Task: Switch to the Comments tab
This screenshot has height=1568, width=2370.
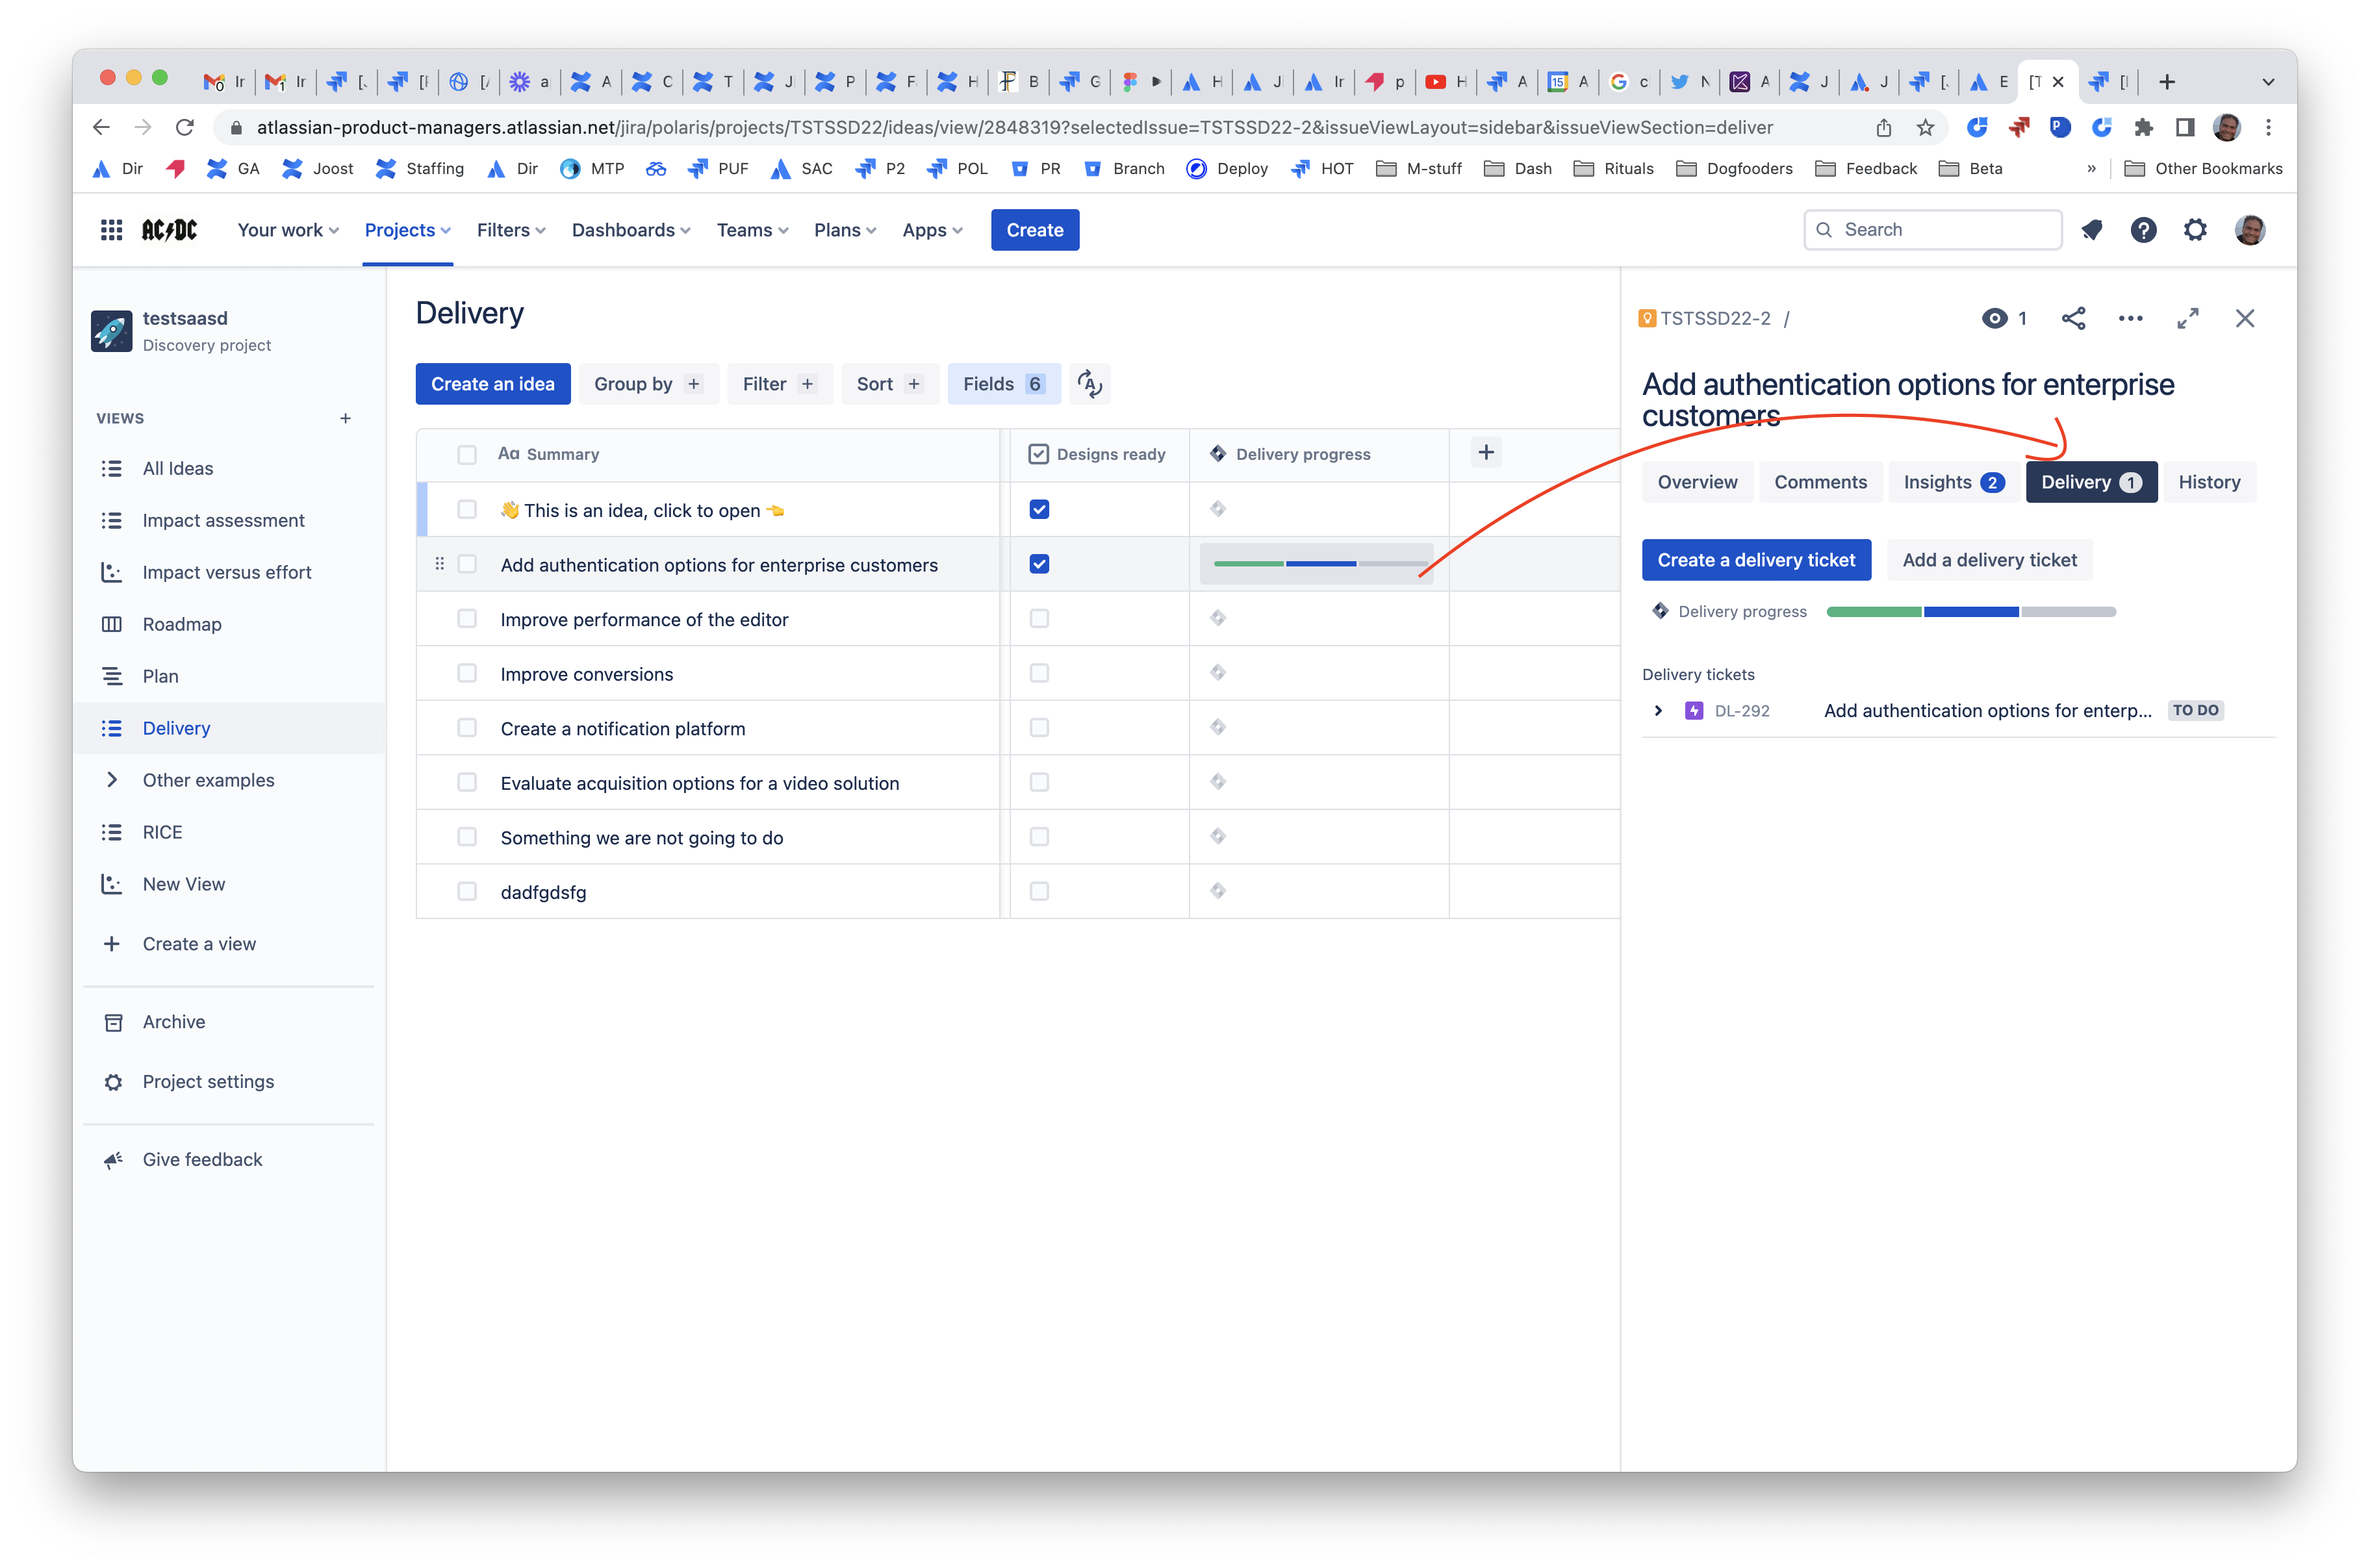Action: tap(1820, 481)
